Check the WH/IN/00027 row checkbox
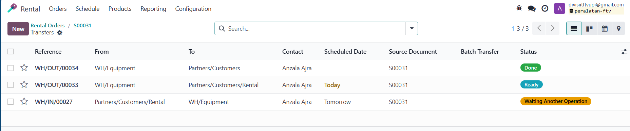Screen dimensions: 630x131 11,102
